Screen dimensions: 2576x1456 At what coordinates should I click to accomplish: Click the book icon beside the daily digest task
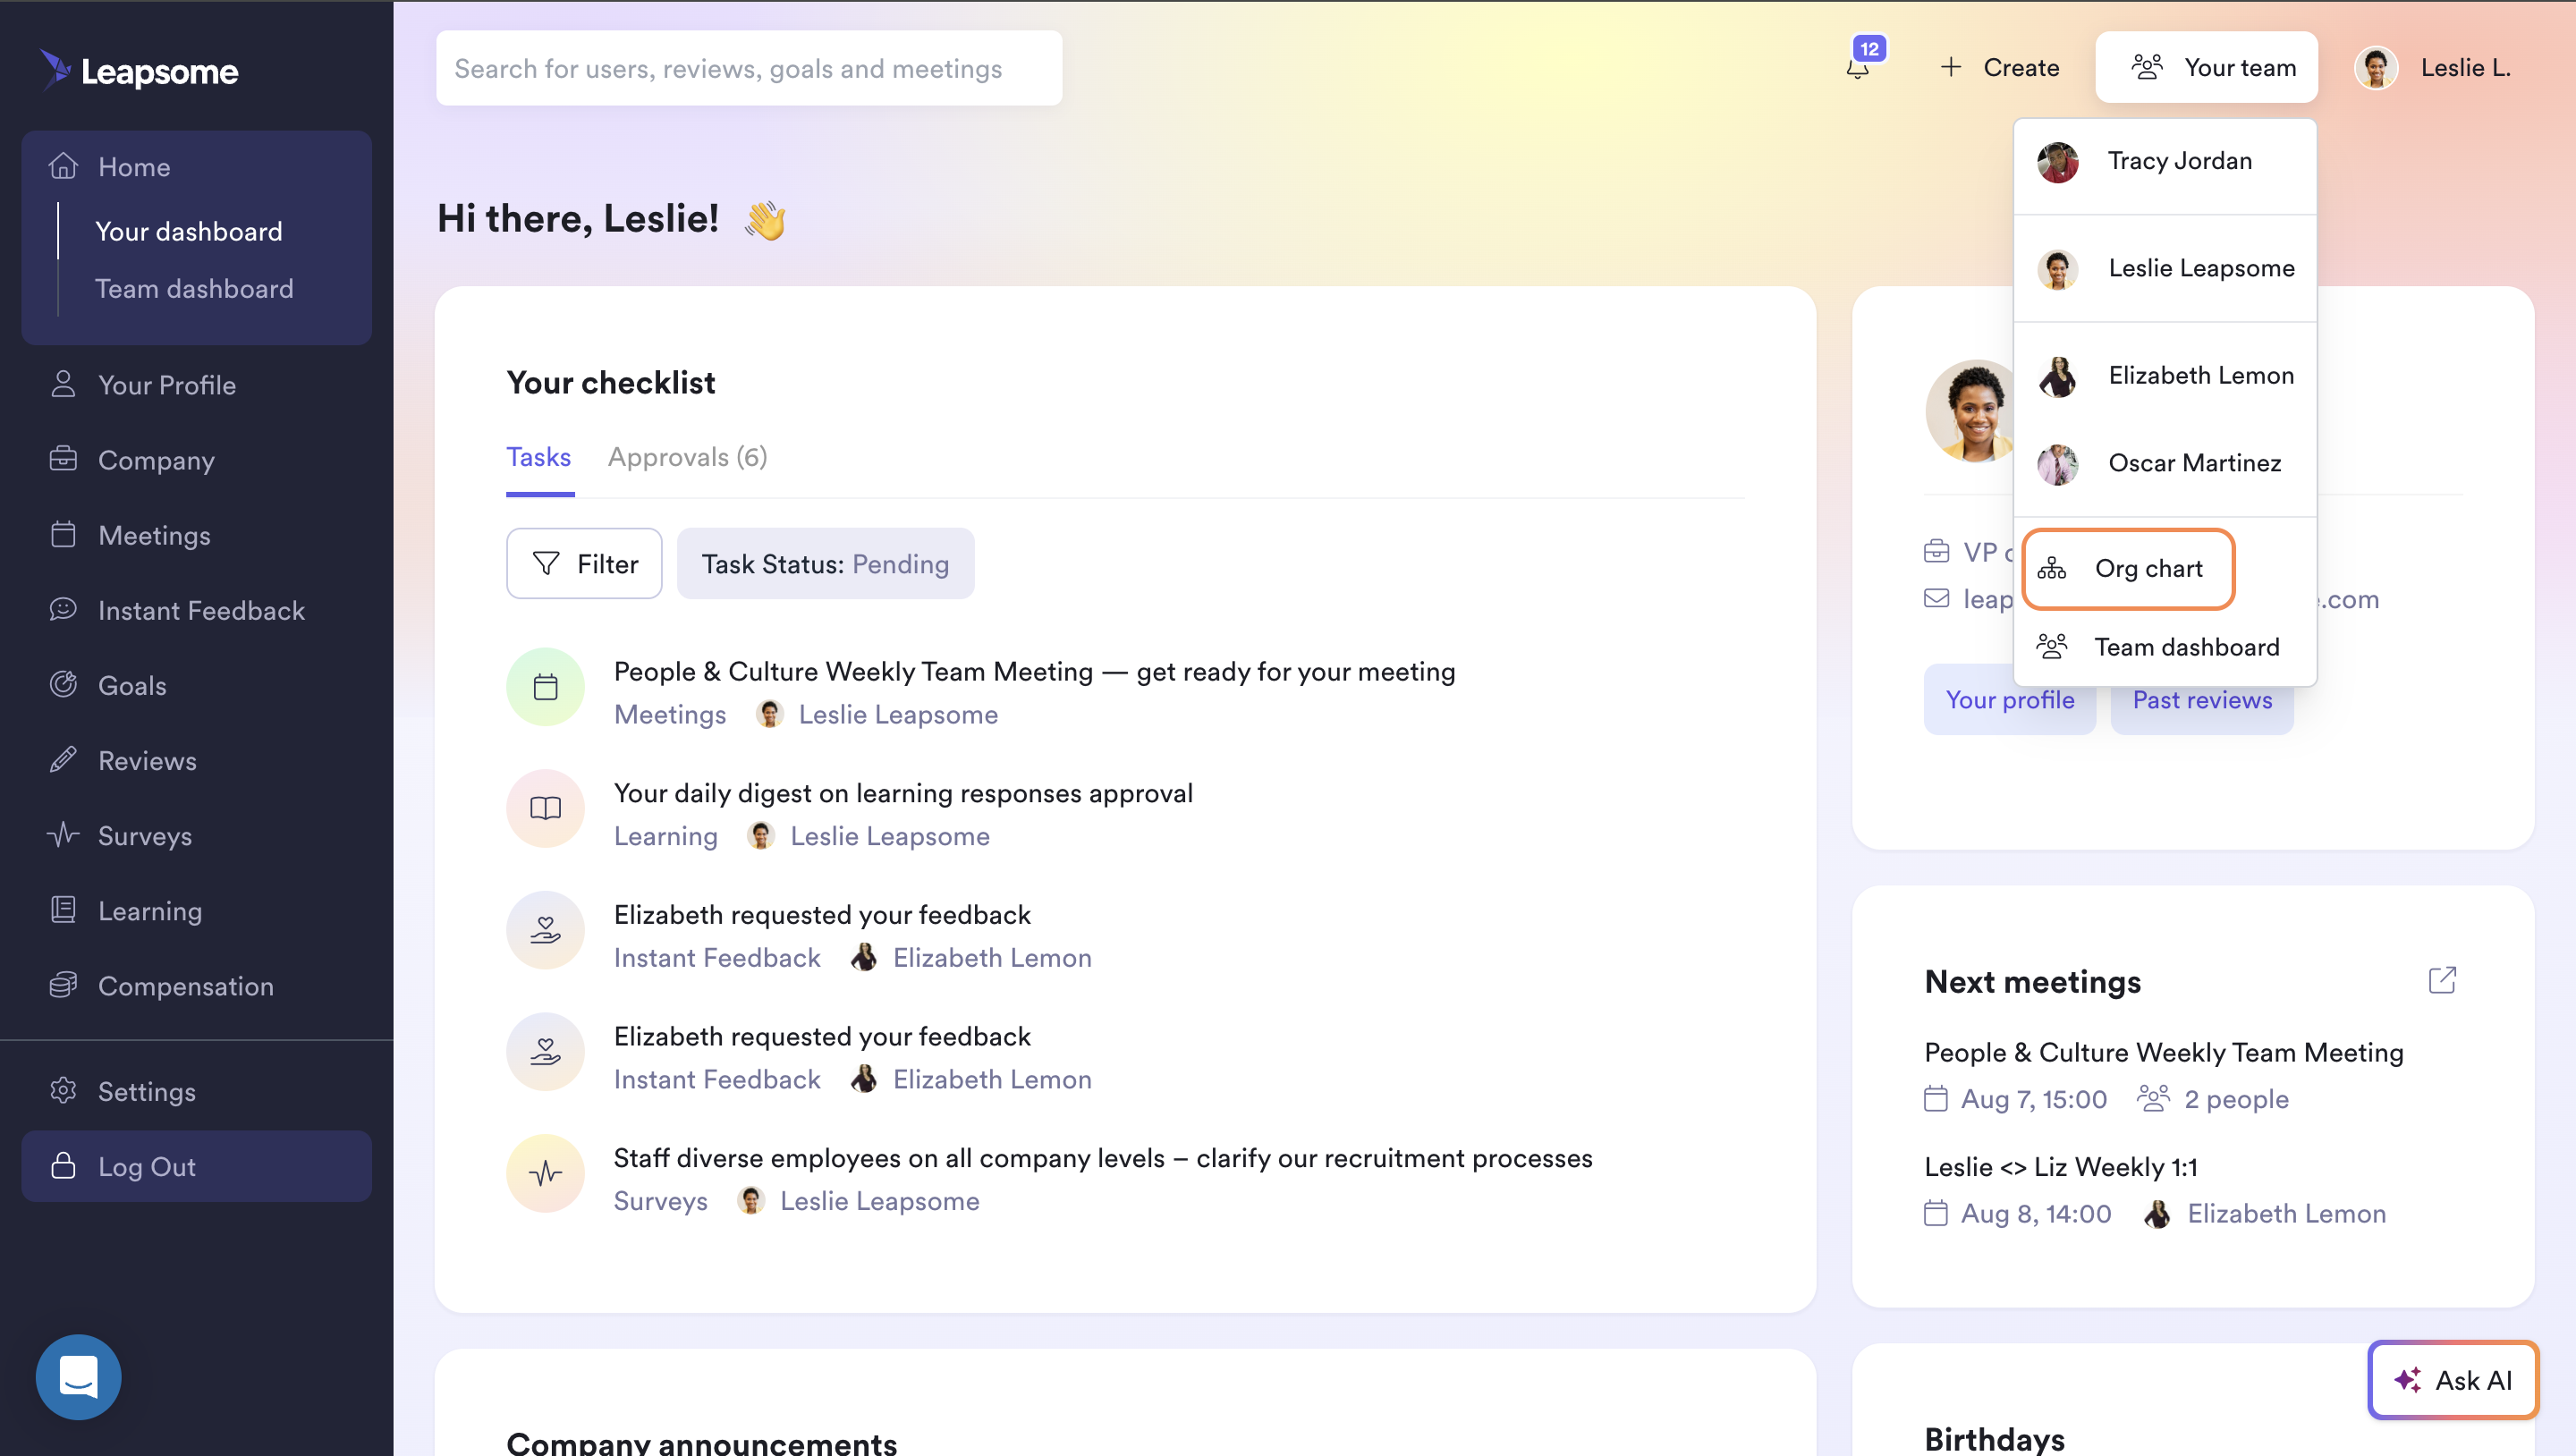[545, 808]
